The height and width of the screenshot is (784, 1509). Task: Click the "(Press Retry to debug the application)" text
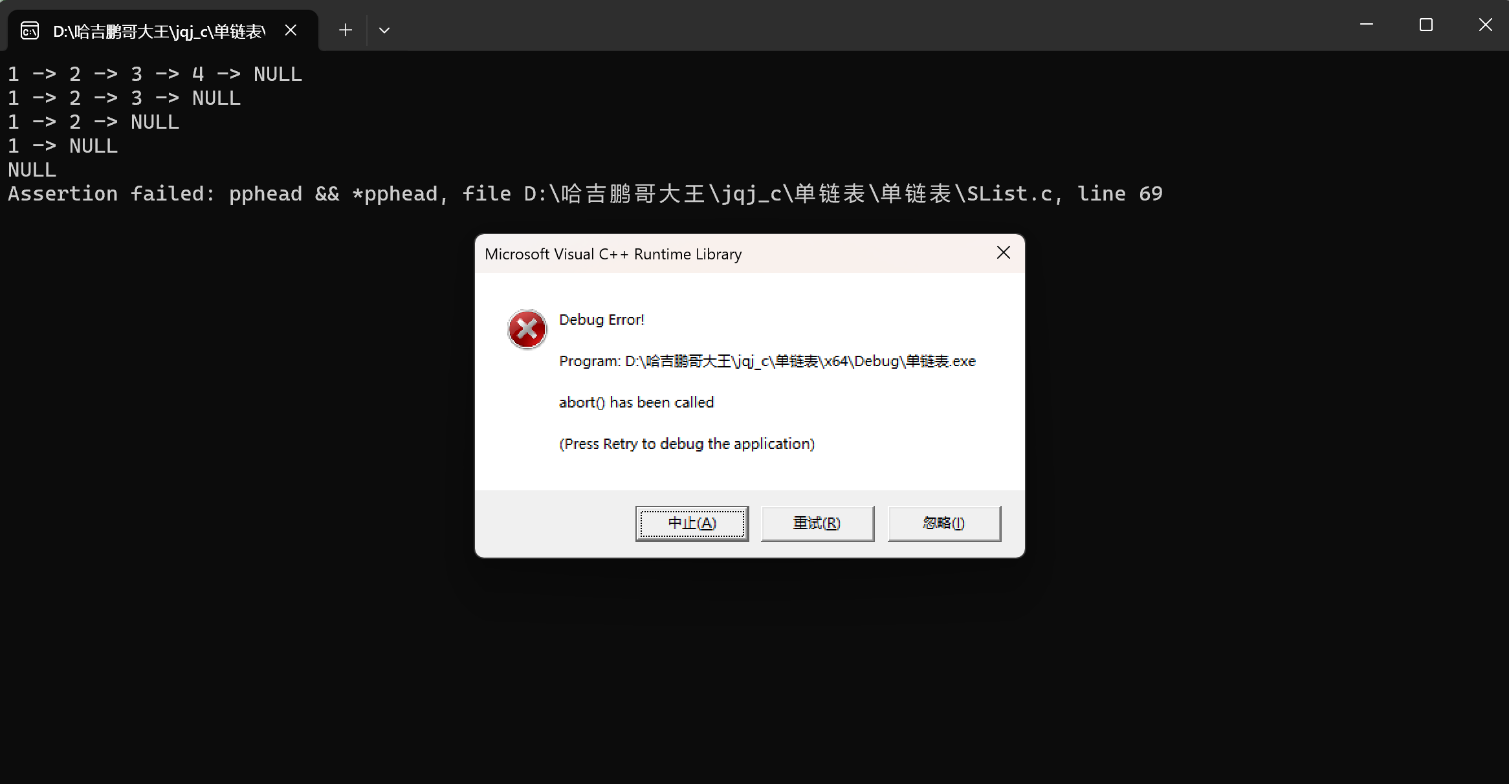[687, 444]
